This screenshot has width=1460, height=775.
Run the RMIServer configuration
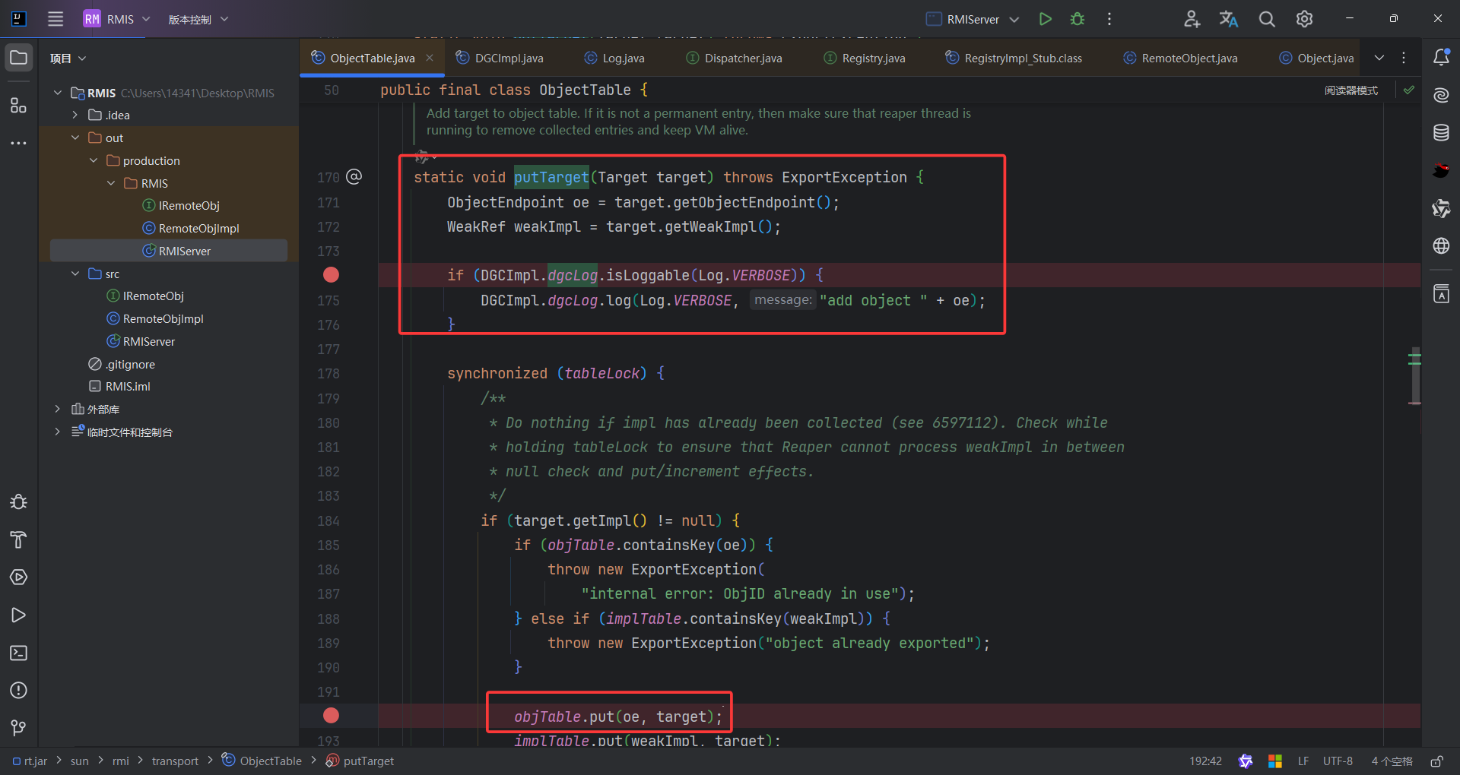pyautogui.click(x=1046, y=19)
